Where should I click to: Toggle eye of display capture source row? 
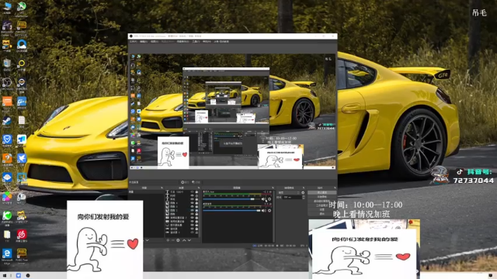[x=192, y=225]
